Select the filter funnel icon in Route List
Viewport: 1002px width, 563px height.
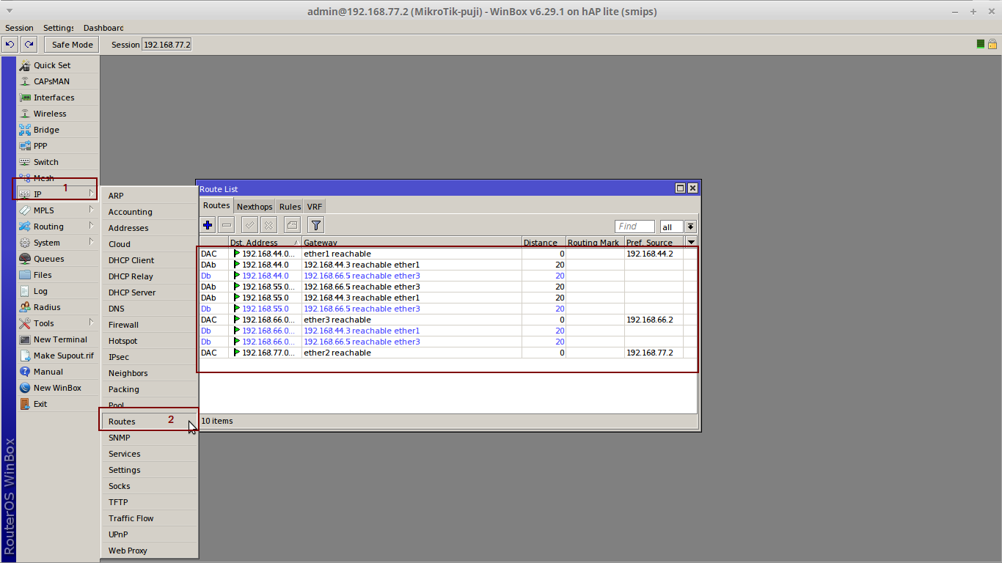[315, 225]
